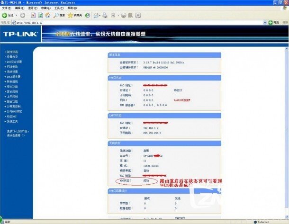Expand 转发规则 (Forwarding) sidebar item
289x224 pixels.
[x=12, y=81]
